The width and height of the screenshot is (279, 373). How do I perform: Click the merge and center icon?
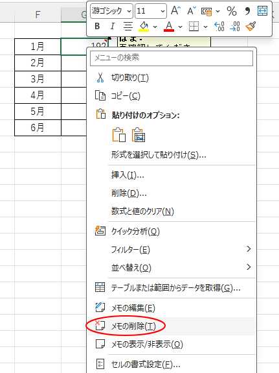tap(262, 11)
